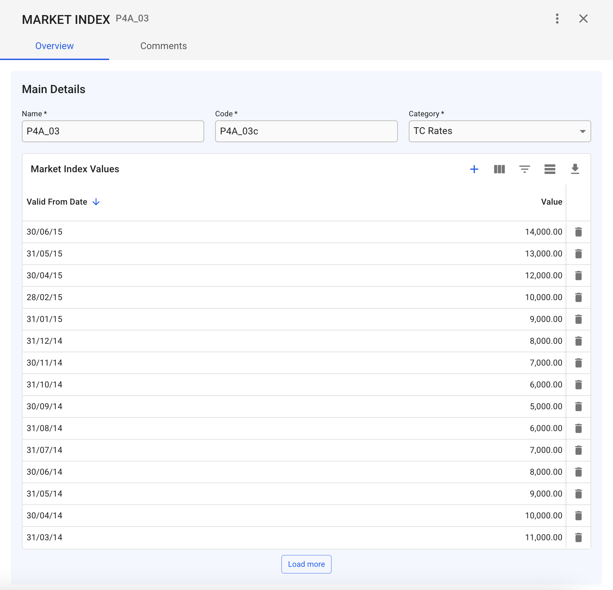Remove the 31/12/14 entry via trash icon
Viewport: 613px width, 590px height.
[578, 341]
